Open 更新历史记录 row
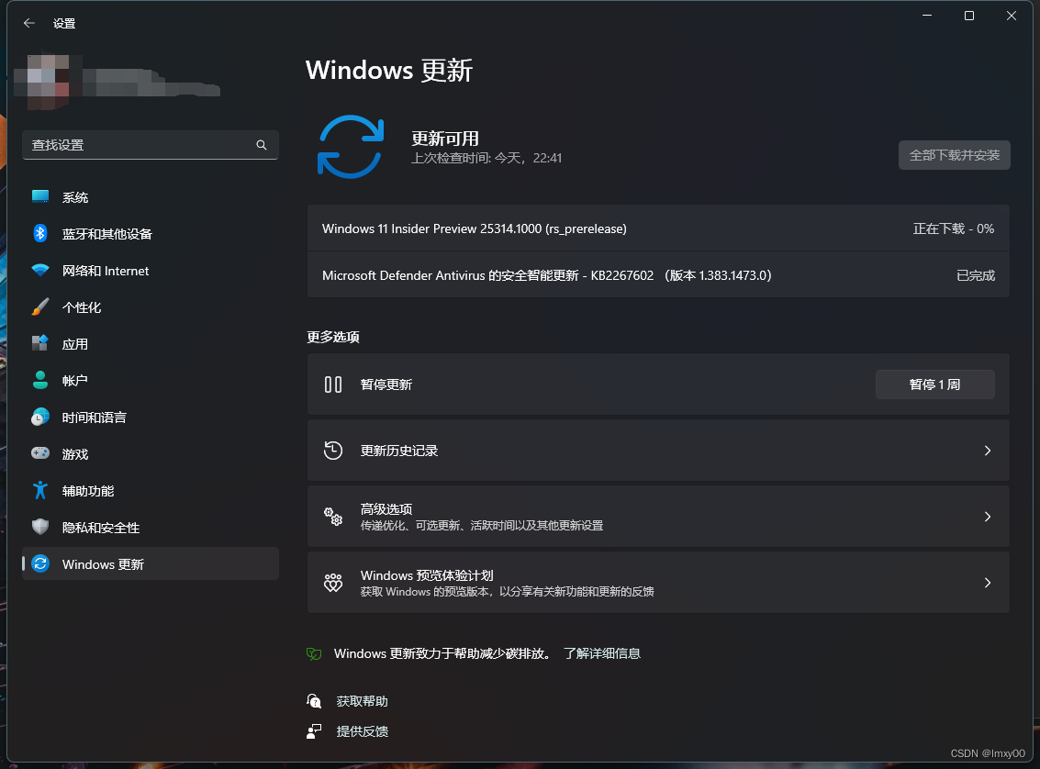 [x=659, y=451]
